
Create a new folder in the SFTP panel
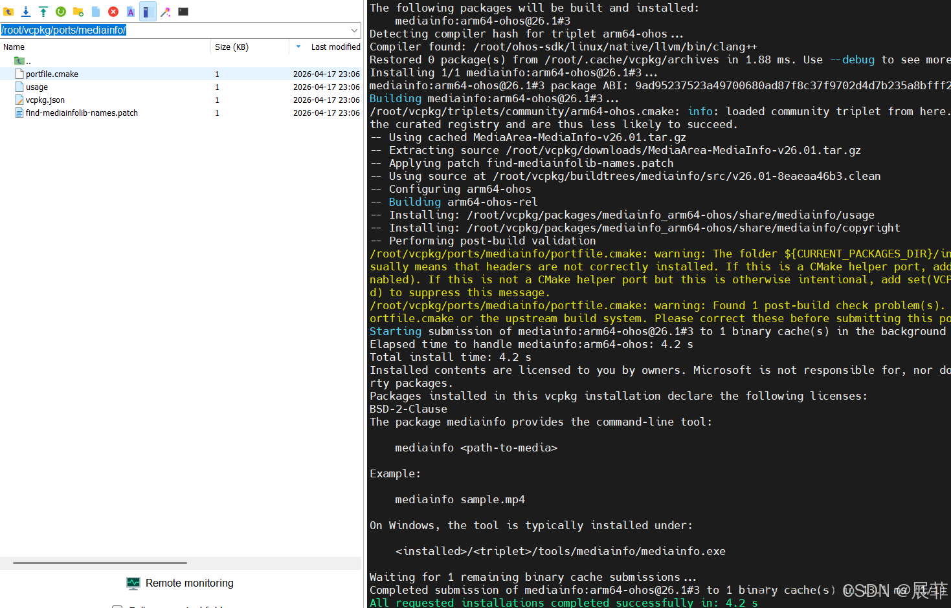click(x=78, y=12)
